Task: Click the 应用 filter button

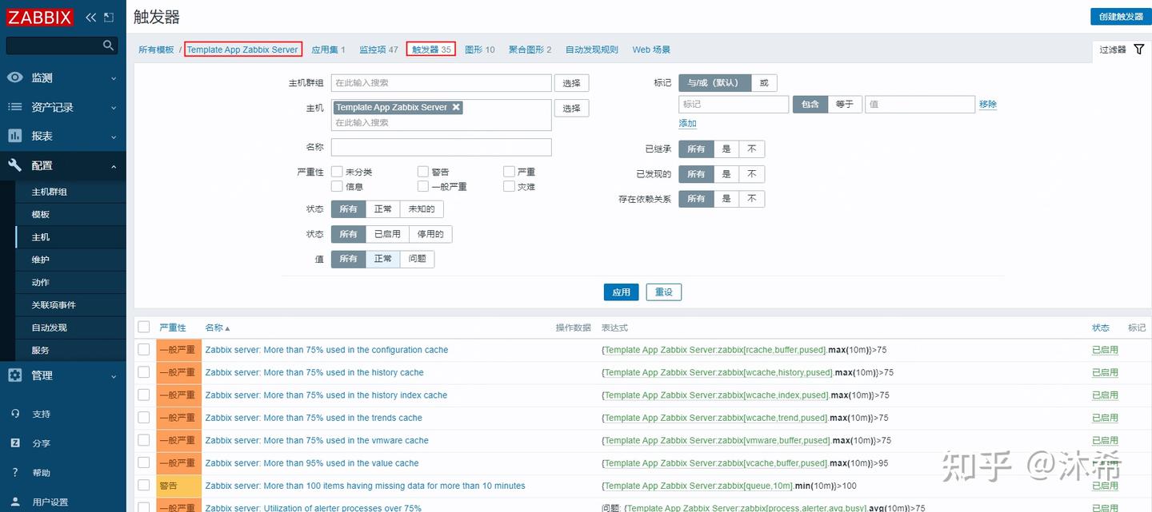Action: [x=622, y=292]
